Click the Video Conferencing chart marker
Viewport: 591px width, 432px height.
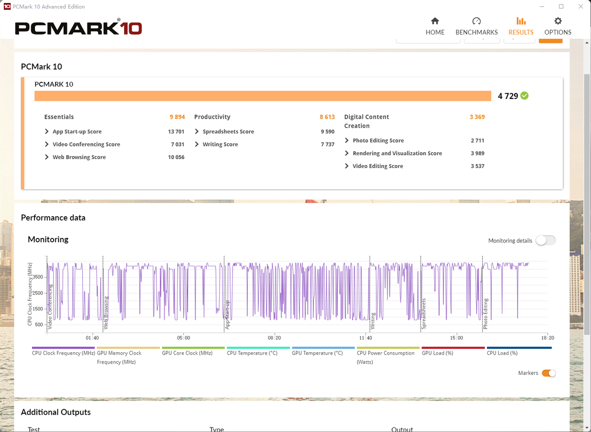tap(50, 307)
